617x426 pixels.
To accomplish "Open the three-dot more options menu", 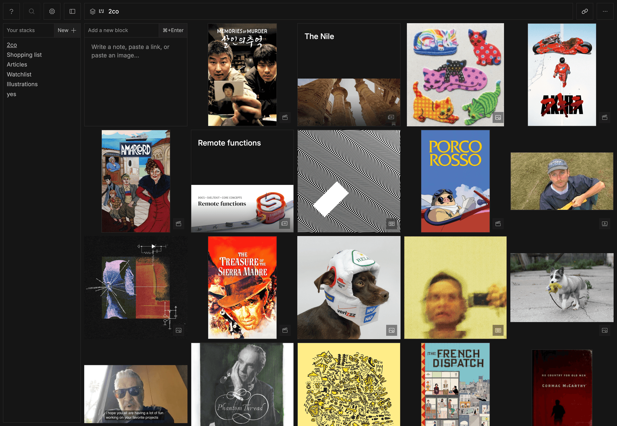I will click(605, 11).
